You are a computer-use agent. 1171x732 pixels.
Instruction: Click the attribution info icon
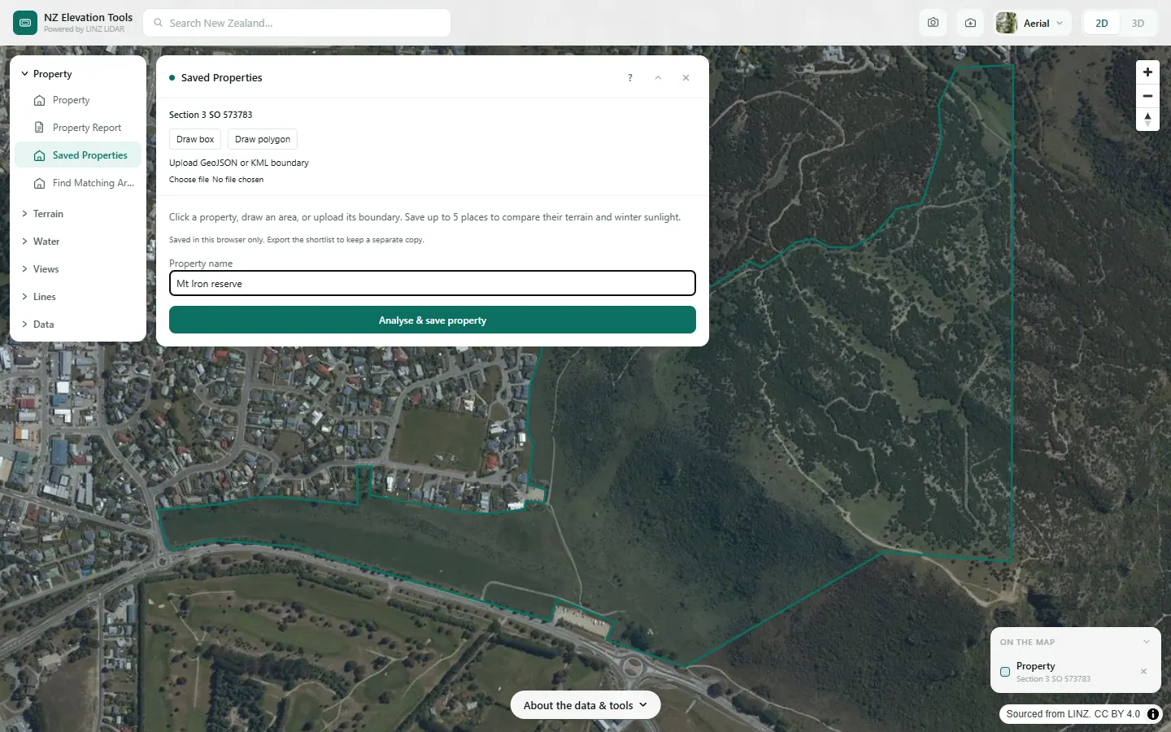(x=1153, y=714)
